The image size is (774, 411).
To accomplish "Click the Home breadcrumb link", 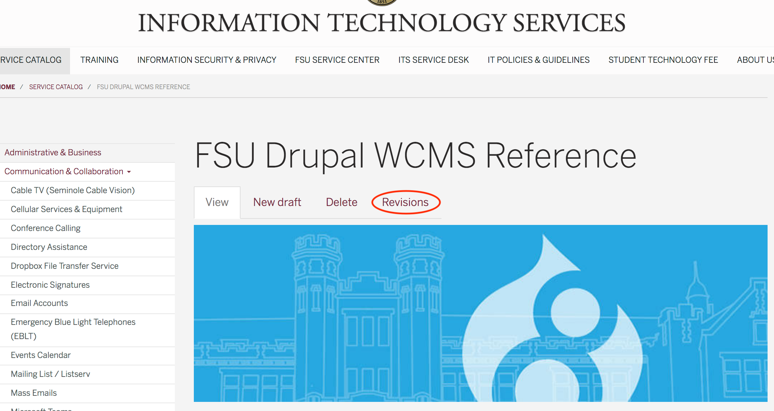I will point(7,87).
